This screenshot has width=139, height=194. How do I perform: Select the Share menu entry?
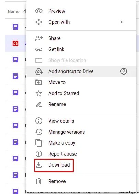[81, 38]
